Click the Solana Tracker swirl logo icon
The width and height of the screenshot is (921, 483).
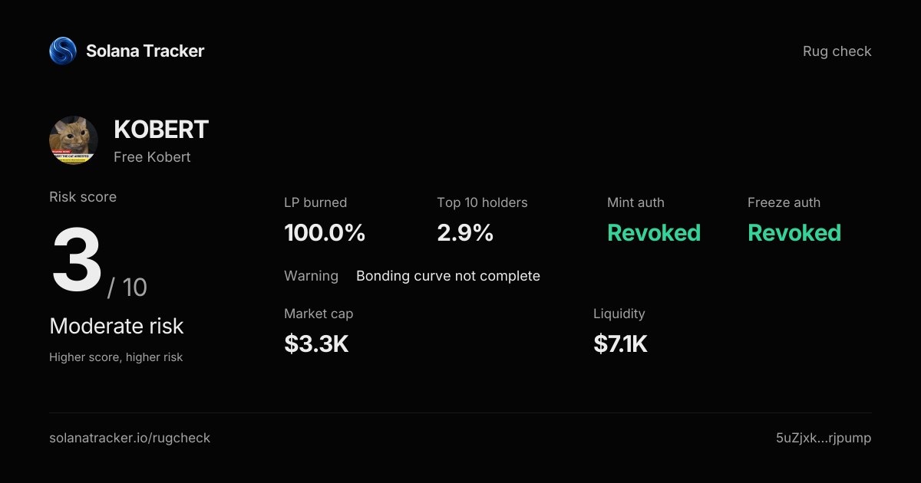tap(63, 51)
